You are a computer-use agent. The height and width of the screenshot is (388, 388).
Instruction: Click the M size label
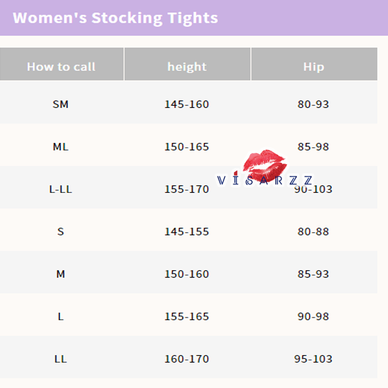point(60,274)
